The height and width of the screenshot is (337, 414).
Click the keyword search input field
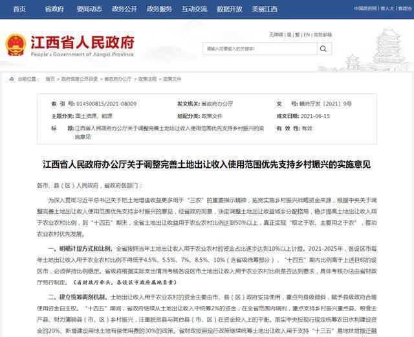pyautogui.click(x=259, y=48)
